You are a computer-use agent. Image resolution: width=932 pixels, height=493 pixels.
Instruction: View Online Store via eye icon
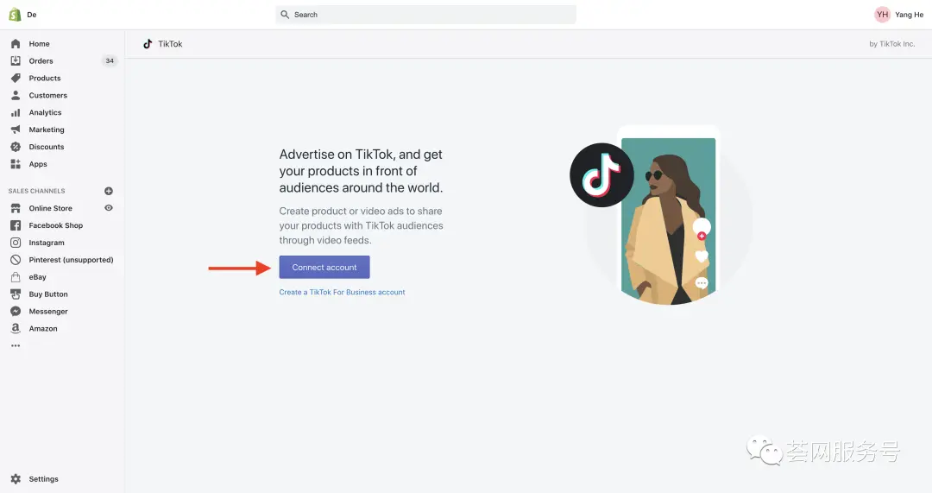click(x=109, y=208)
